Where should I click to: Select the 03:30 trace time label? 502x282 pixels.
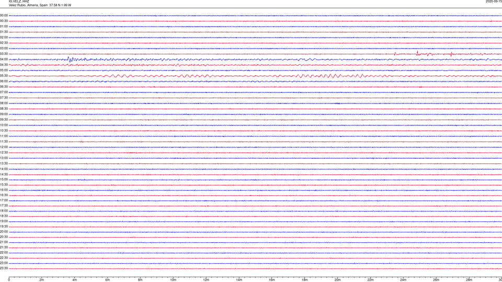pos(4,54)
